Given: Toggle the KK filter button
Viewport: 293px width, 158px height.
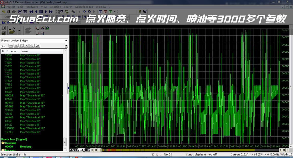Looking at the screenshot, I should point(32,46).
